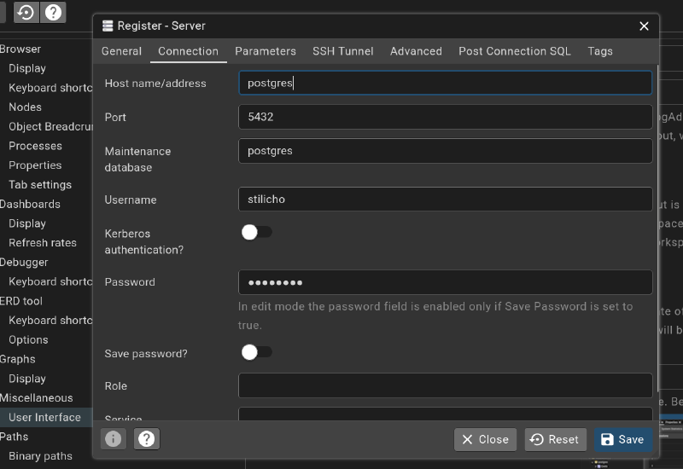The height and width of the screenshot is (469, 683).
Task: Select Refresh rates under Dashboards
Action: (x=43, y=243)
